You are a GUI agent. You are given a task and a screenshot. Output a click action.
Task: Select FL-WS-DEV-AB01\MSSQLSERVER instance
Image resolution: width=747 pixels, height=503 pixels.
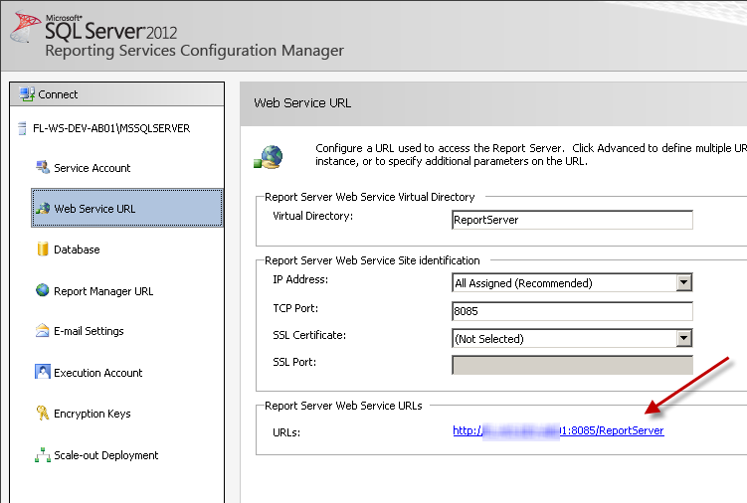pyautogui.click(x=111, y=128)
